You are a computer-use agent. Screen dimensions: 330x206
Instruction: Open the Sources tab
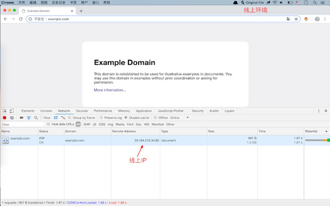82,111
